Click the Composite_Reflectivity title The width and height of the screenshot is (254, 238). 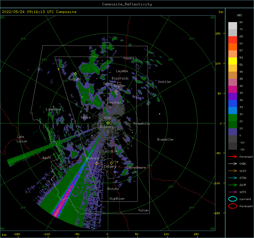(x=127, y=4)
